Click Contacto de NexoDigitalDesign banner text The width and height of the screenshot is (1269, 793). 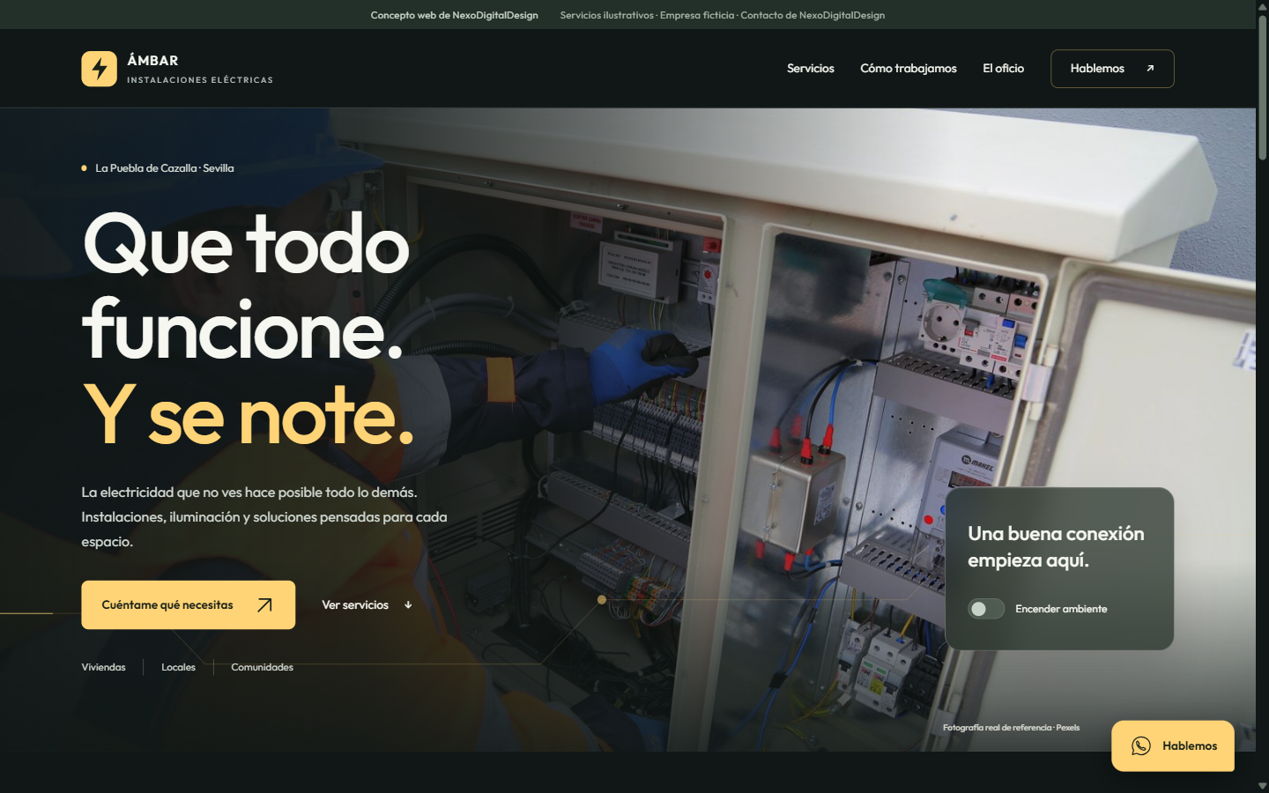click(813, 15)
